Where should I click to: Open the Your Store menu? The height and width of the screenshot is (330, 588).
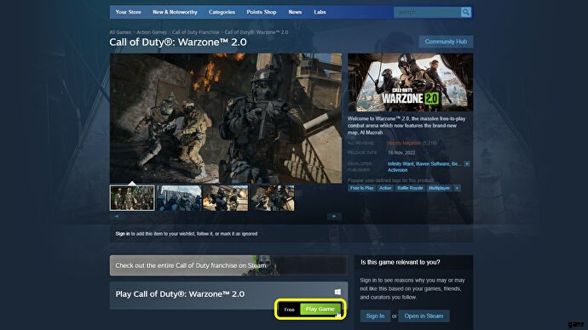128,13
